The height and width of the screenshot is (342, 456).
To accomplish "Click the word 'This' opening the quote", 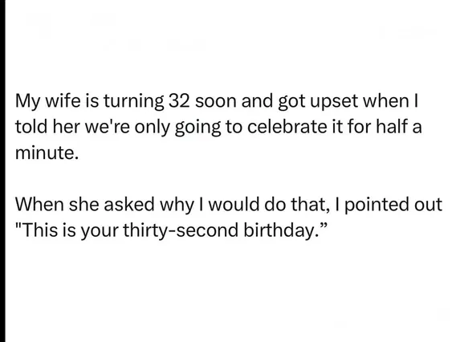I will click(39, 230).
